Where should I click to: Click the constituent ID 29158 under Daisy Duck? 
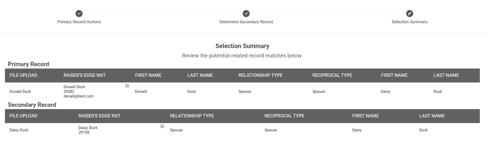point(84,132)
